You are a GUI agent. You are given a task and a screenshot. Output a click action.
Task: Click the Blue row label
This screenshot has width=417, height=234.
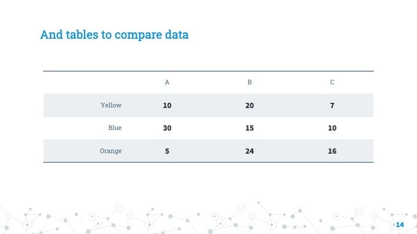pyautogui.click(x=115, y=128)
